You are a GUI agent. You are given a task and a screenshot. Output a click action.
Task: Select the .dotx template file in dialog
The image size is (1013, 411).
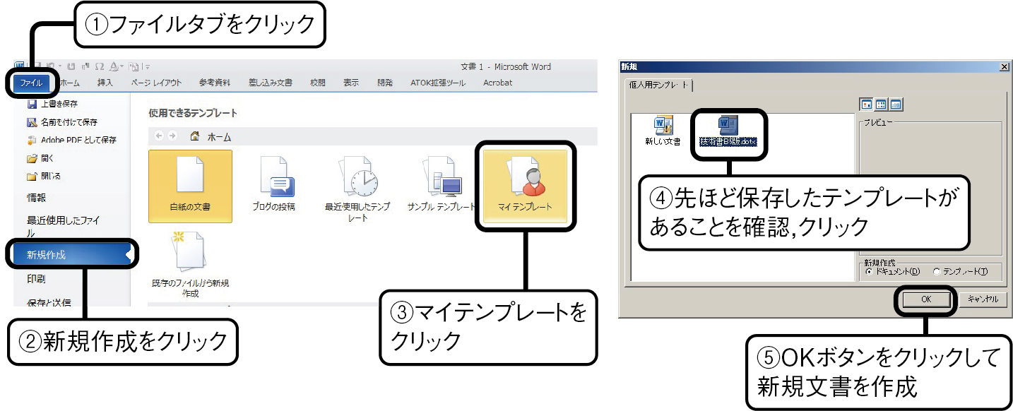click(728, 131)
